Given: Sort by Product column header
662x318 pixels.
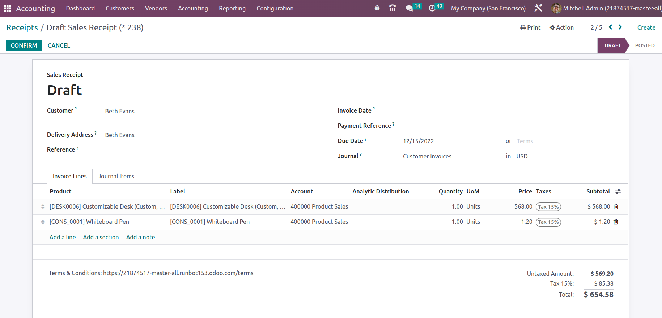Looking at the screenshot, I should click(60, 191).
